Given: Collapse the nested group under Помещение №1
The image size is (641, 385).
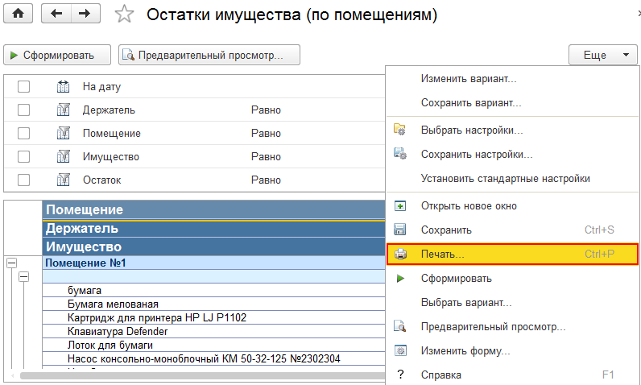Looking at the screenshot, I should [24, 277].
